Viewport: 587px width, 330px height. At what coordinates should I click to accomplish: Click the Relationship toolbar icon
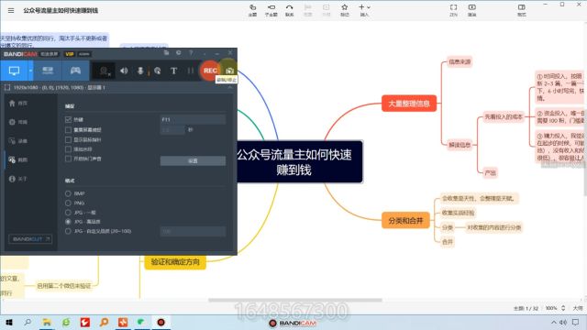click(290, 10)
